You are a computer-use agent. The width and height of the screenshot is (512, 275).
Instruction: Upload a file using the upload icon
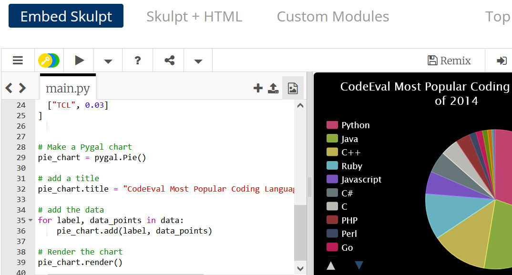click(x=273, y=88)
